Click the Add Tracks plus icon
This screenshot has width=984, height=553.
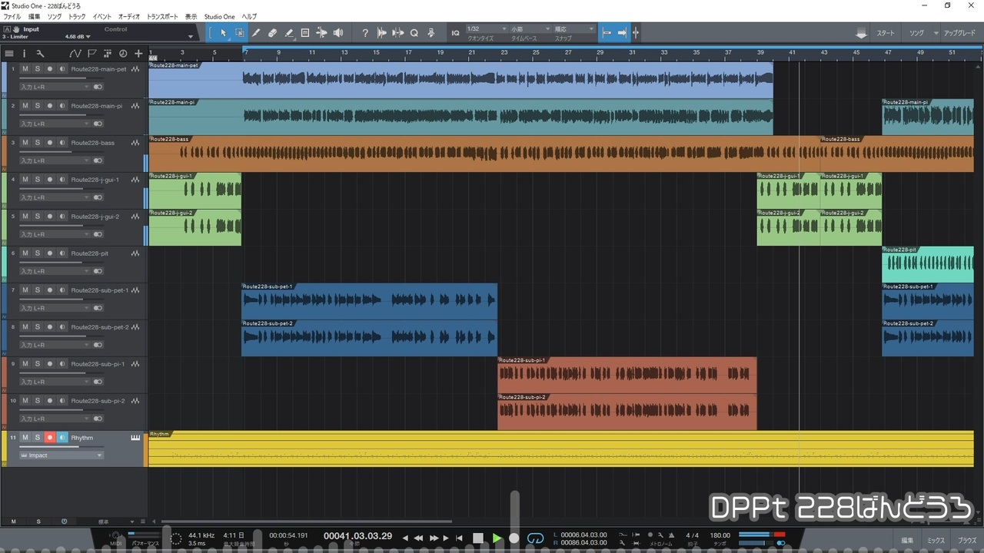(x=138, y=54)
